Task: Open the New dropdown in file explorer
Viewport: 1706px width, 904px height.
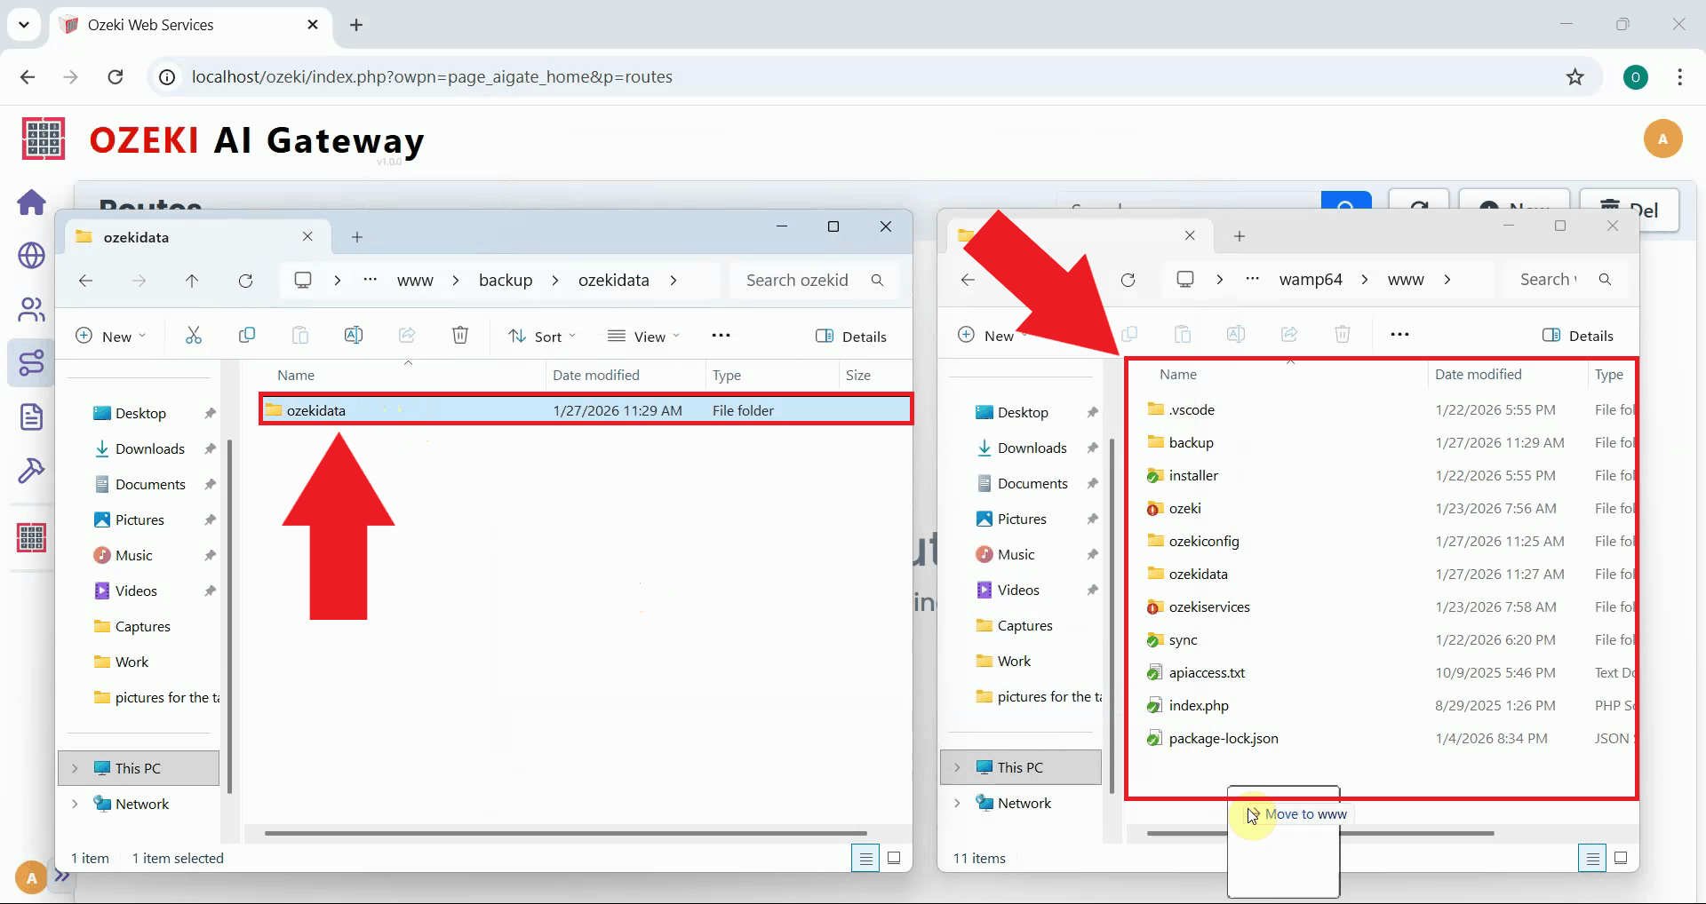Action: 111,336
